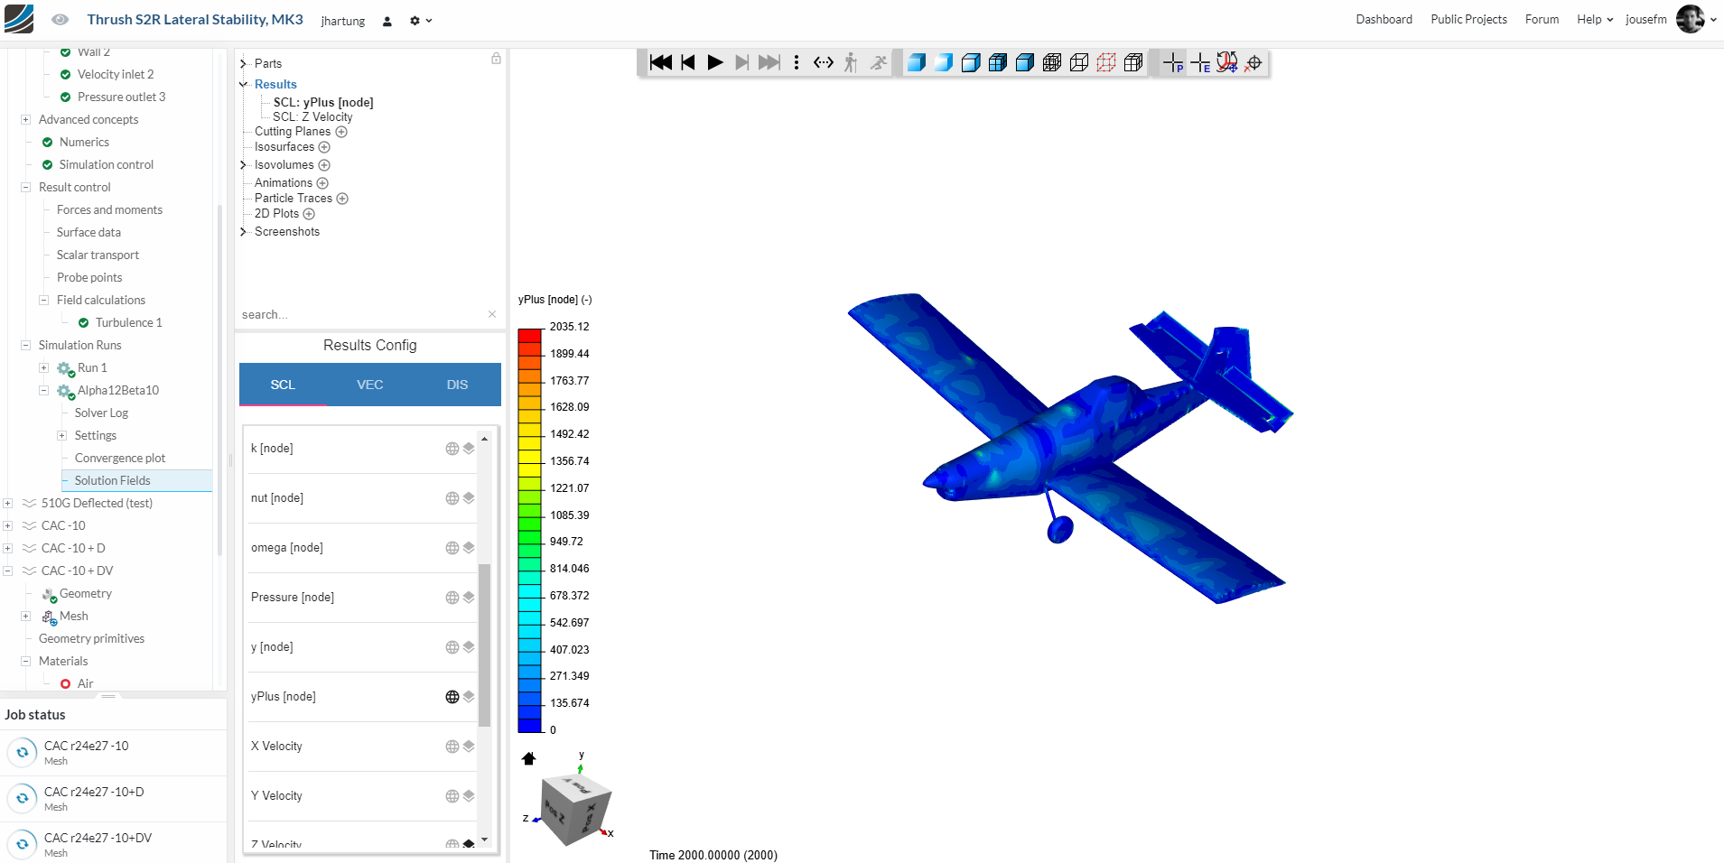1724x863 pixels.
Task: Click the rotation axes tool icon
Action: (x=1226, y=62)
